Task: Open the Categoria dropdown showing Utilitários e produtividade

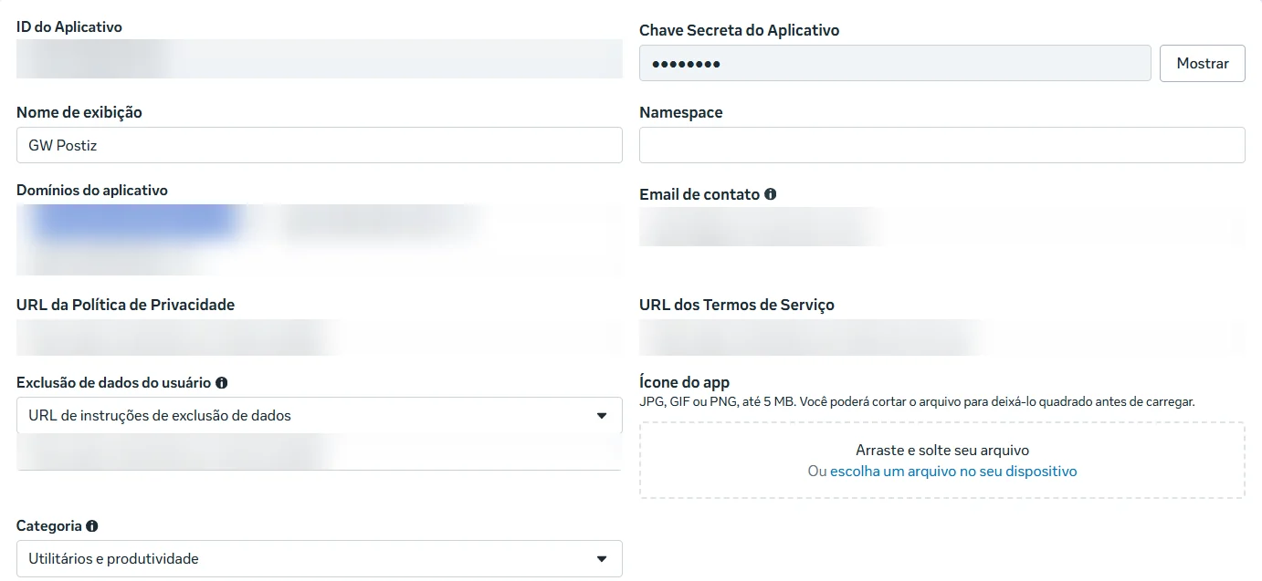Action: (x=320, y=559)
